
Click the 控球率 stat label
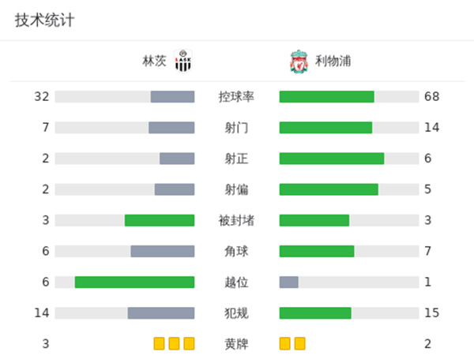tap(236, 96)
